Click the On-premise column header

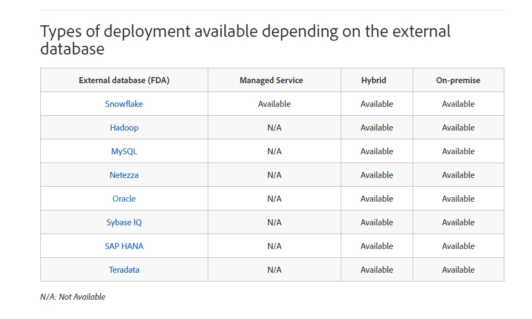pos(458,80)
